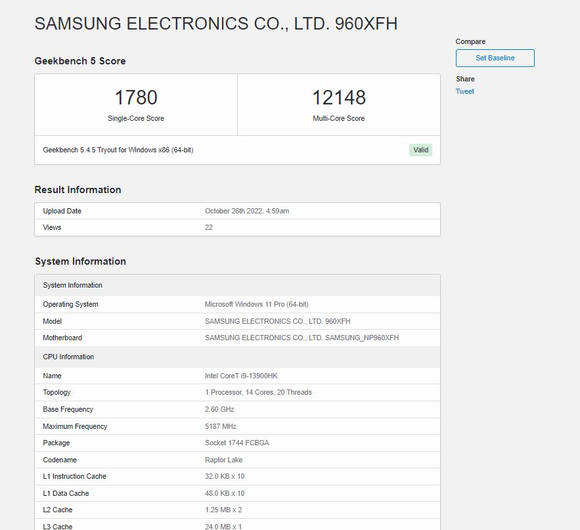Click the Socket 1744 FCBGA package value
The image size is (580, 530).
tap(236, 443)
